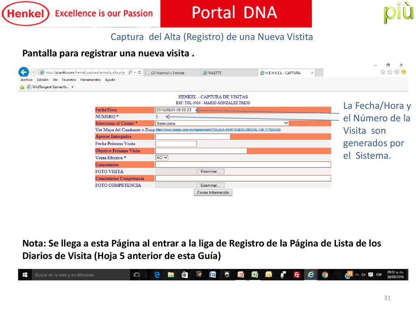The height and width of the screenshot is (312, 416).
Task: Open the Herramientas menu
Action: click(x=91, y=80)
